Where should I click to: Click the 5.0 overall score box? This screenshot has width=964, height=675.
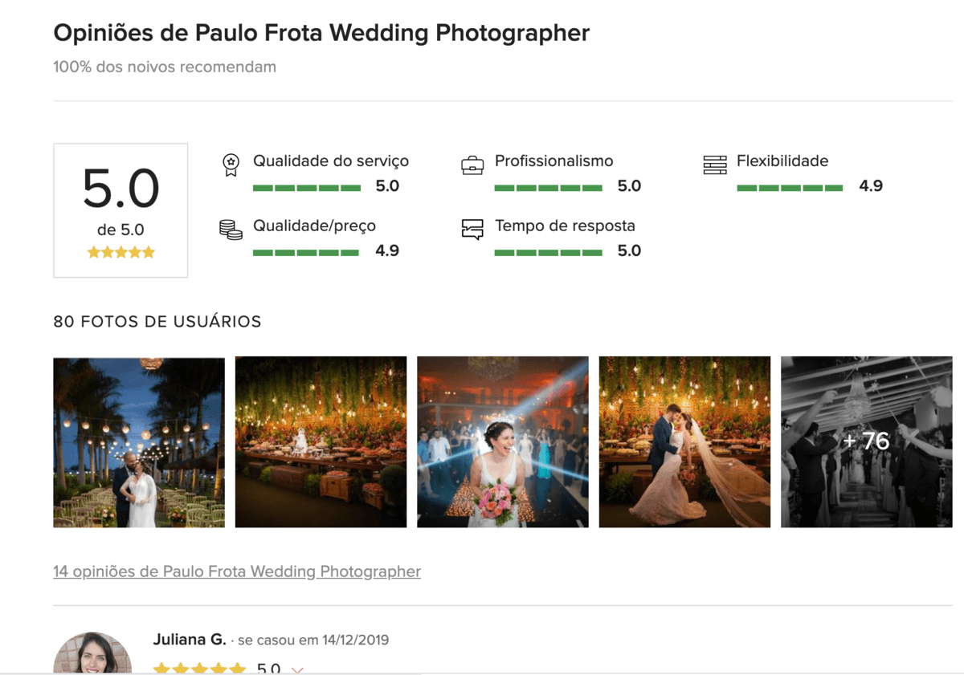120,210
